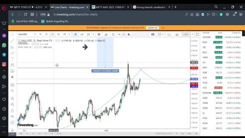The width and height of the screenshot is (245, 138).
Task: Switch to strong bearish candlestick tab
Action: (152, 7)
